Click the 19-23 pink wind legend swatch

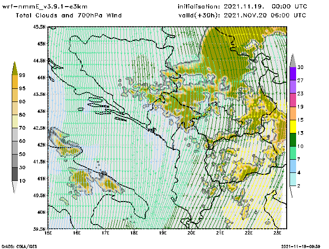click(x=293, y=100)
